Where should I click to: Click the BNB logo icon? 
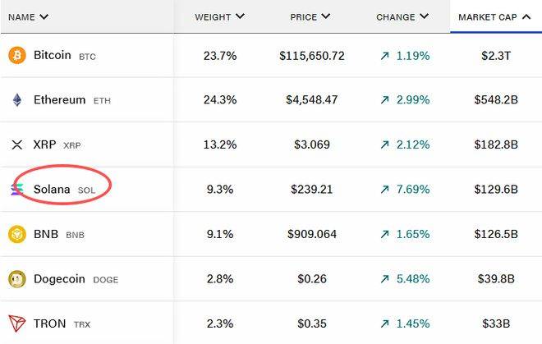pos(16,235)
